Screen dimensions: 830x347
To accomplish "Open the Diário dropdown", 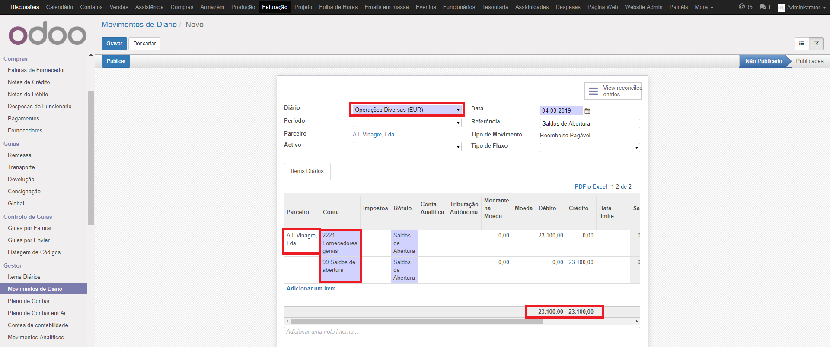I will (406, 110).
